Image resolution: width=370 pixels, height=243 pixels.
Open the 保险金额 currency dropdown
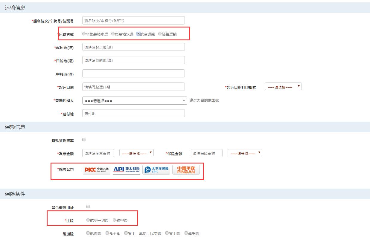[245, 153]
